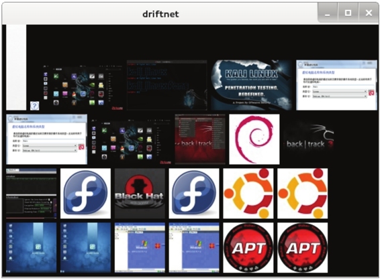380x280 pixels.
Task: Select the last Ubuntu logo in row
Action: coord(303,194)
